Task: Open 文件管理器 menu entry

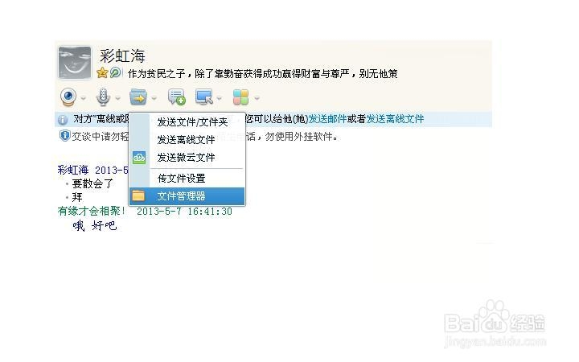Action: pyautogui.click(x=187, y=196)
